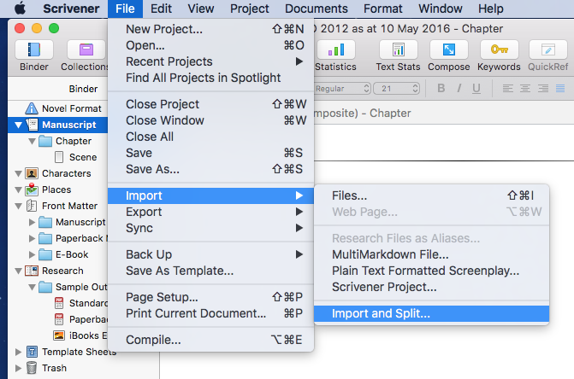Expand the Paperback folder
This screenshot has height=379, width=574.
[x=32, y=238]
